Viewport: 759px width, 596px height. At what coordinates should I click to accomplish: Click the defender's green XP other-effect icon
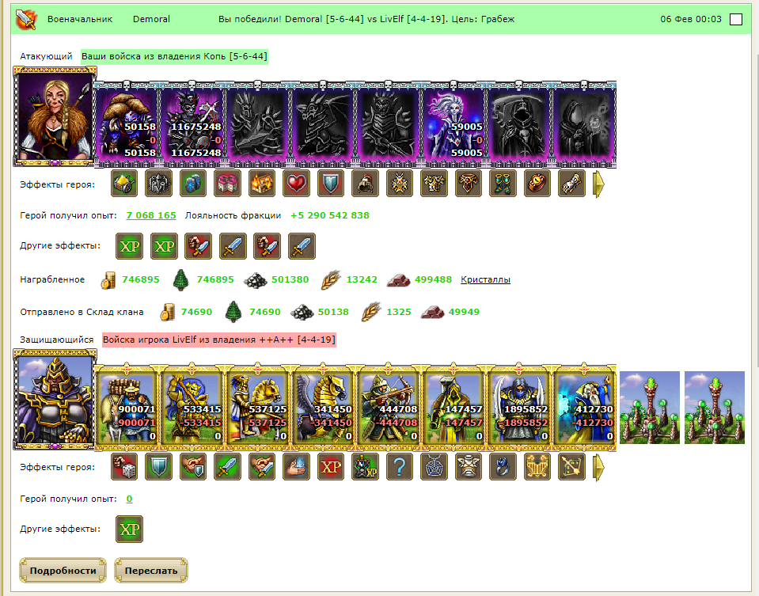tap(129, 529)
